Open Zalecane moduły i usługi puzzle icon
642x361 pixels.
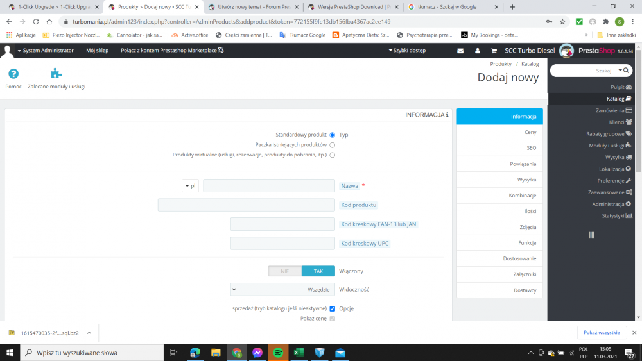[56, 74]
